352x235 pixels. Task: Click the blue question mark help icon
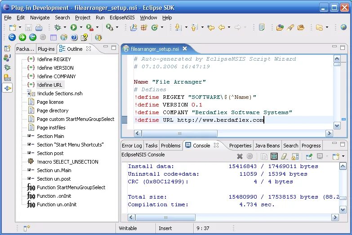[x=74, y=37]
